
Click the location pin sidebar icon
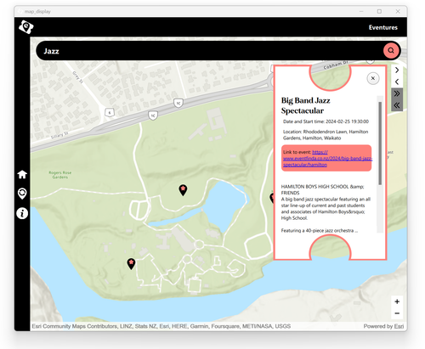pos(22,194)
